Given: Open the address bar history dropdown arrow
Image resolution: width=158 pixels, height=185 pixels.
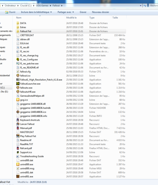Looking at the screenshot, I should (x=141, y=6).
